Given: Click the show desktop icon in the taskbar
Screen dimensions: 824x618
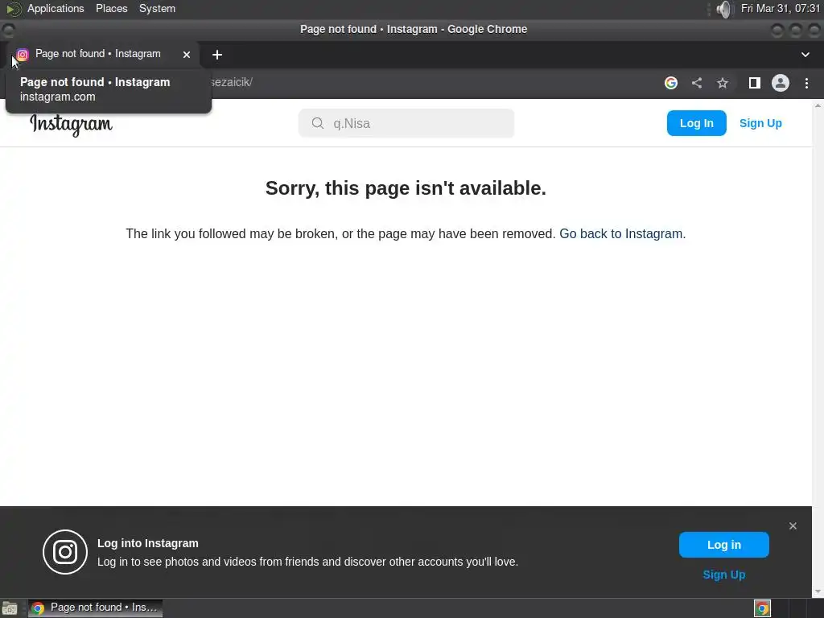Looking at the screenshot, I should [10, 608].
